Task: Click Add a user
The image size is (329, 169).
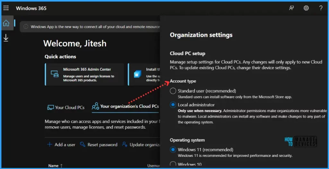Action: coord(61,145)
